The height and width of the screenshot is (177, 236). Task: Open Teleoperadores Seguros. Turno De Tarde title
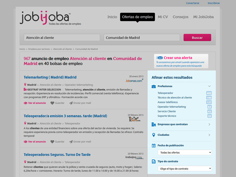57,155
